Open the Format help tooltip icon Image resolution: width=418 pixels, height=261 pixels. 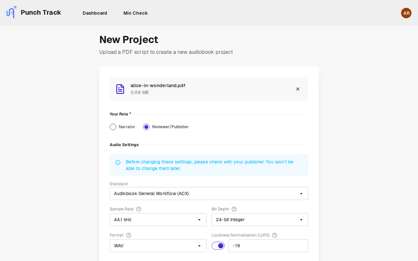click(128, 235)
